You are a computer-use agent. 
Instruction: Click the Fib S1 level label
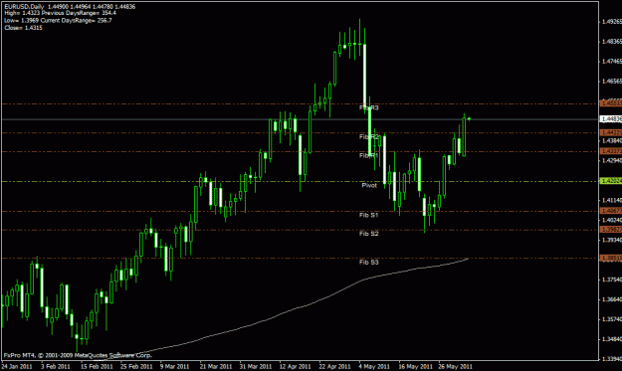tap(369, 215)
